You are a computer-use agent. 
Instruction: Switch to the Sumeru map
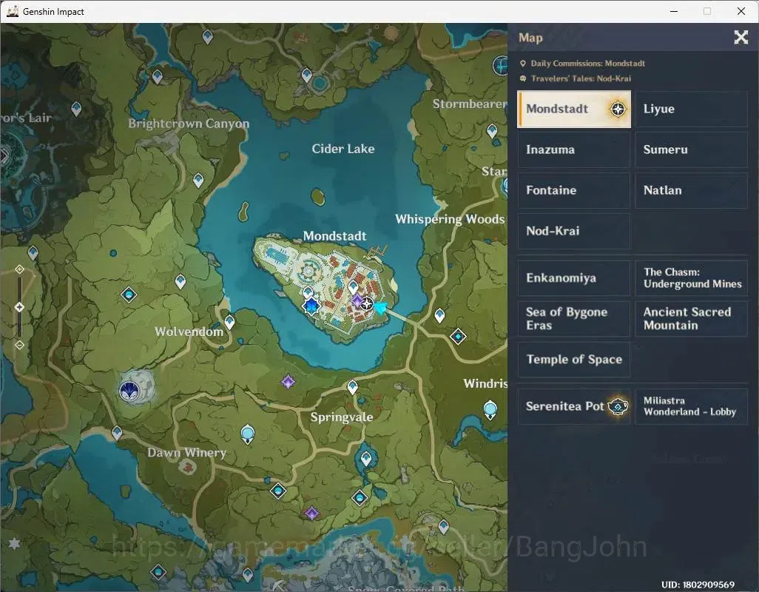tap(691, 149)
